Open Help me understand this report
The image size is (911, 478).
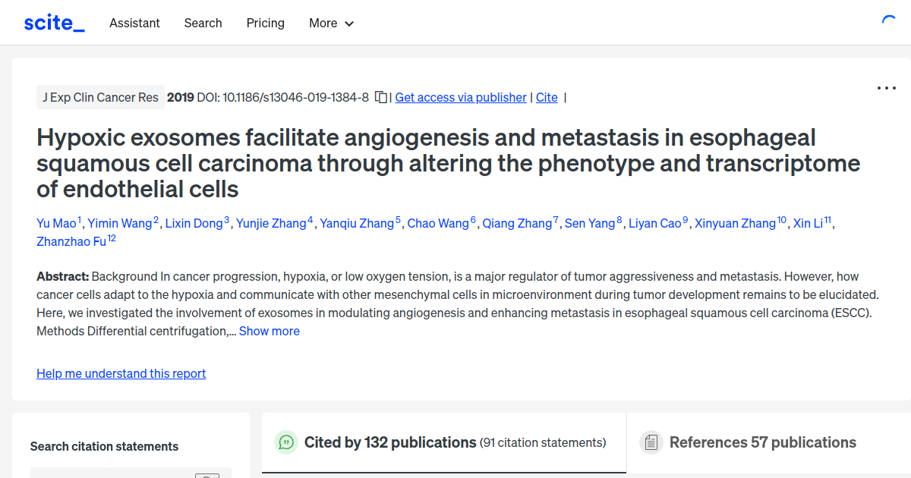point(121,373)
